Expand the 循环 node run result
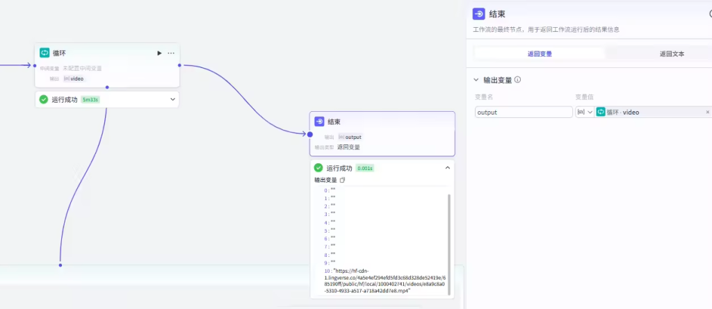712x309 pixels. pyautogui.click(x=172, y=99)
